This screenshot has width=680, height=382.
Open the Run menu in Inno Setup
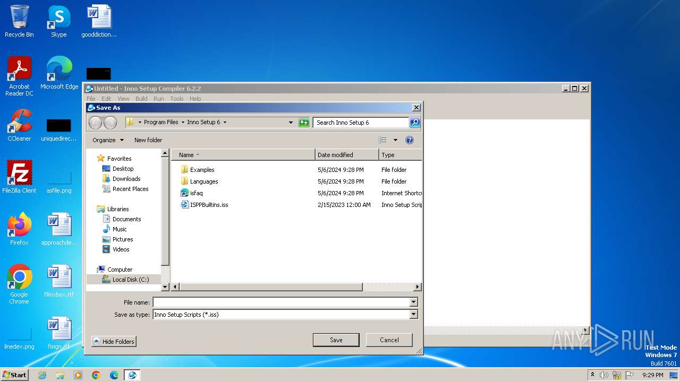(x=159, y=99)
